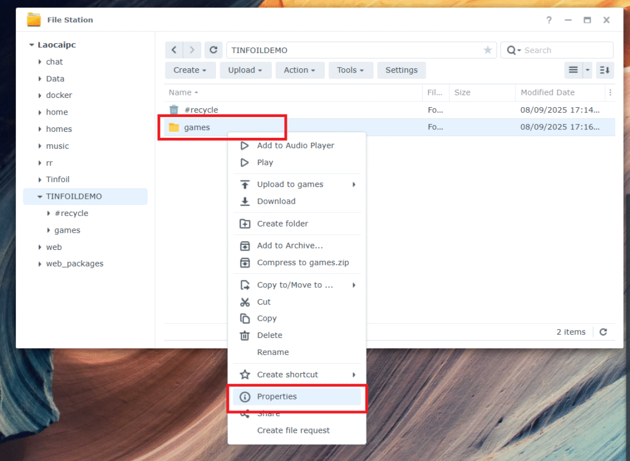630x461 pixels.
Task: Refresh the current folder listing
Action: tap(213, 50)
